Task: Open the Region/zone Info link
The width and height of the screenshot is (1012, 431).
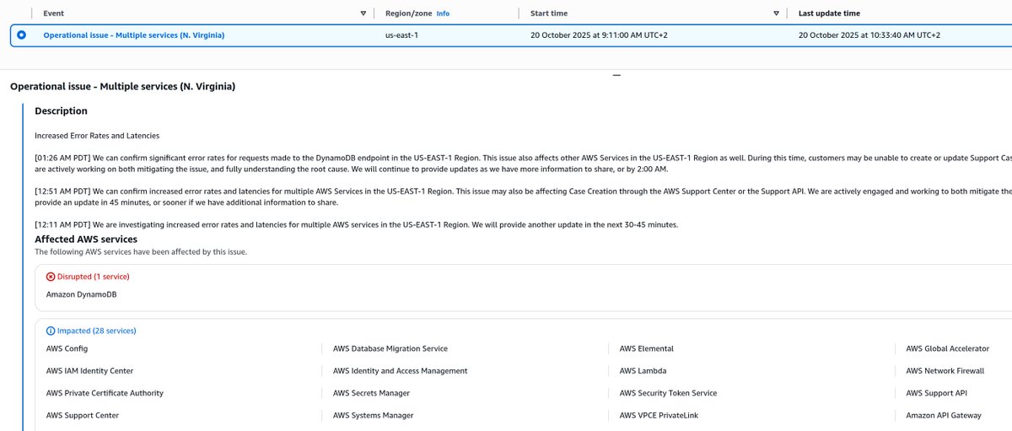Action: 443,13
